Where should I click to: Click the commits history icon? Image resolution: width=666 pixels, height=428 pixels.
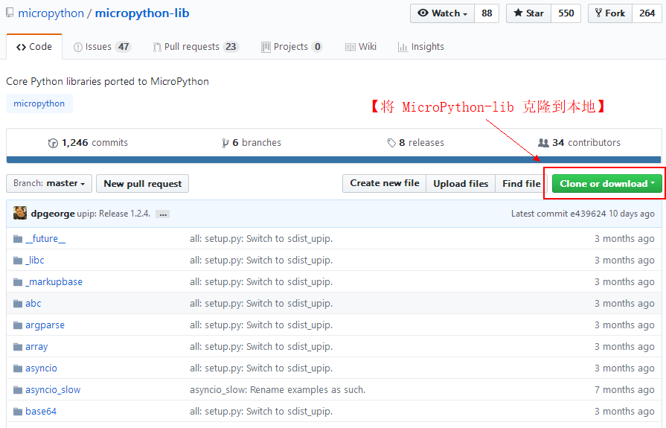point(53,143)
